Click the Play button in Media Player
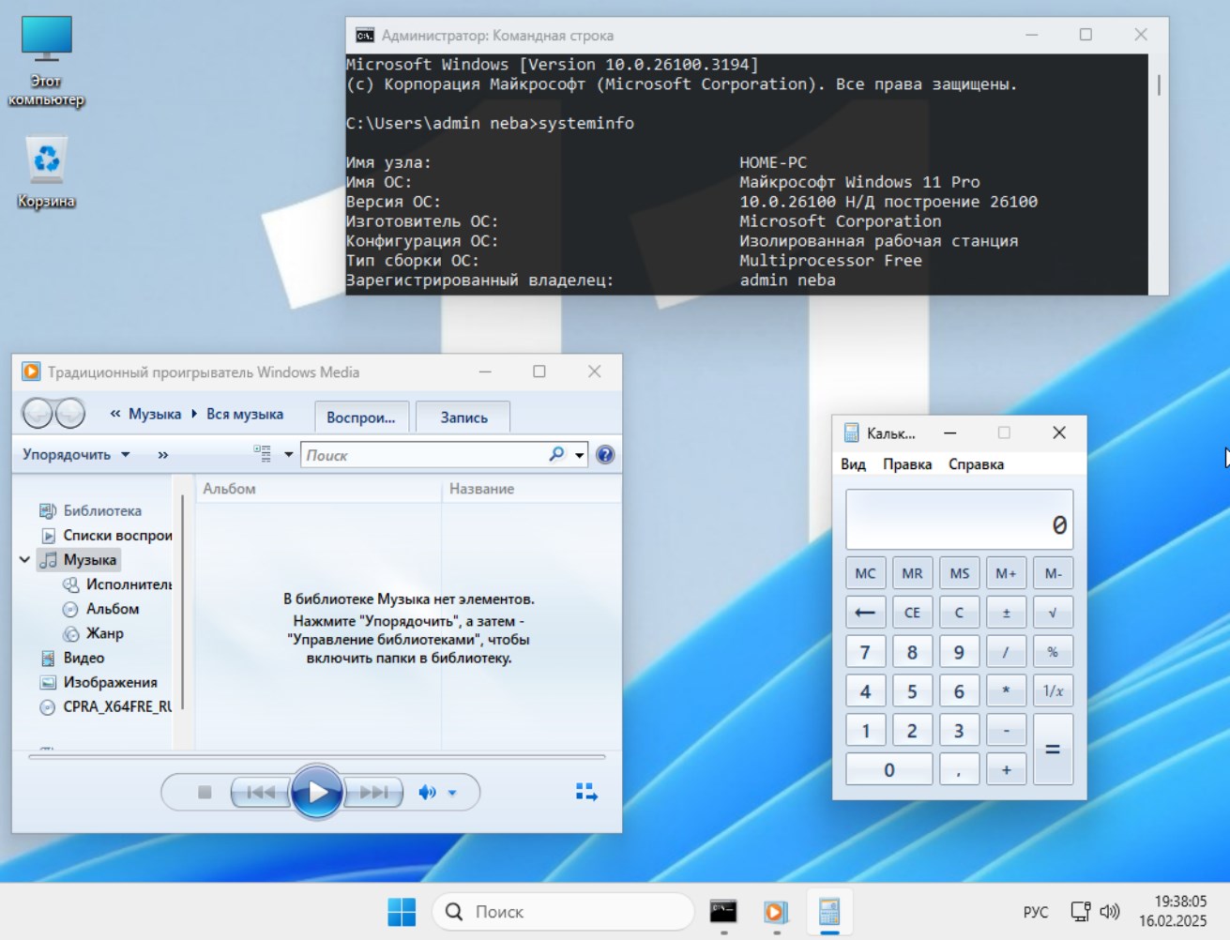 pyautogui.click(x=317, y=793)
